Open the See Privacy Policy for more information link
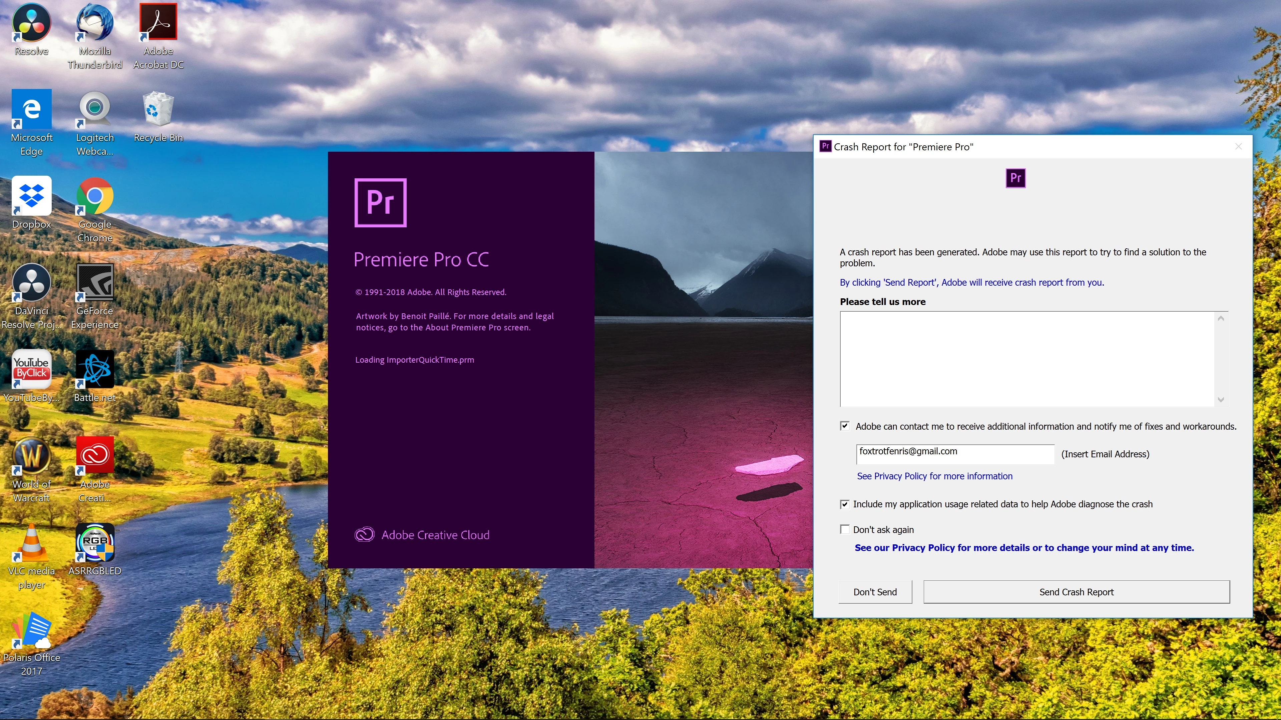This screenshot has height=720, width=1281. click(x=934, y=476)
